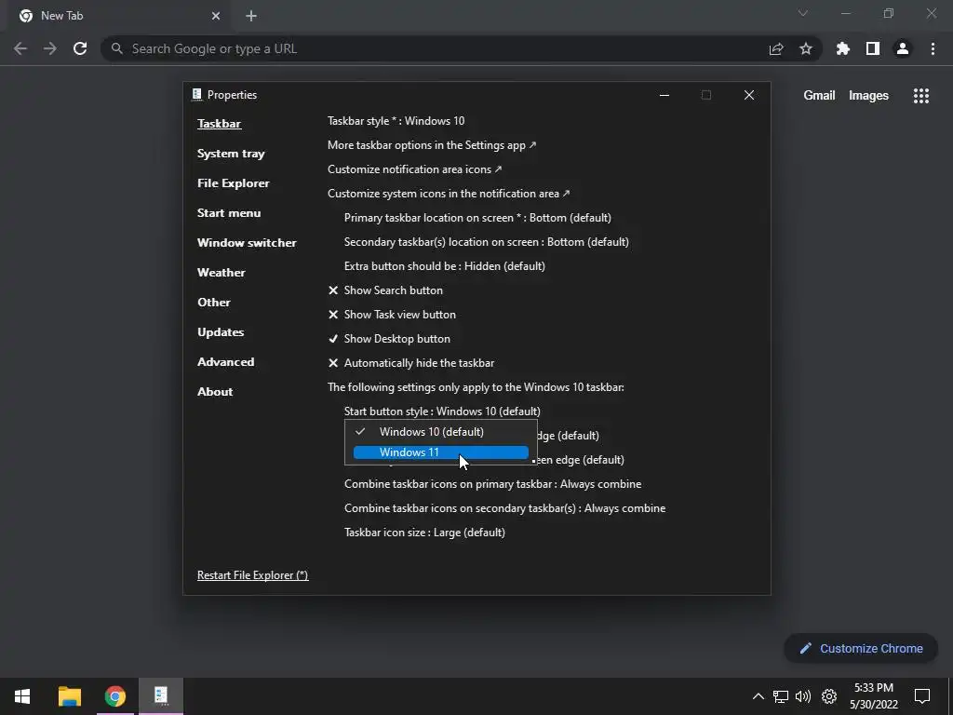Open the Advanced section
The height and width of the screenshot is (715, 953).
225,362
